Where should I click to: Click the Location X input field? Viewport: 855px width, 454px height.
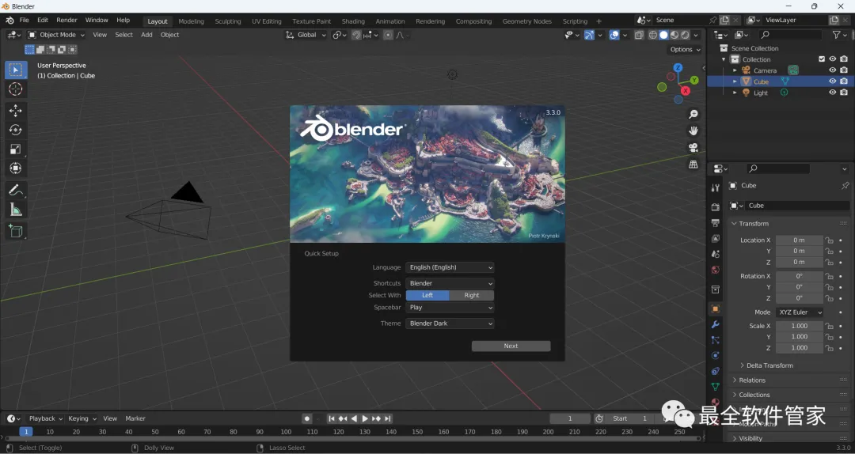[799, 240]
